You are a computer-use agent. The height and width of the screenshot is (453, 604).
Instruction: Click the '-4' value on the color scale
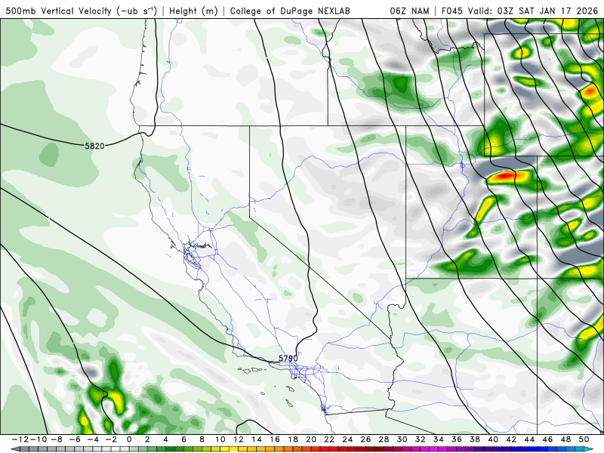coord(93,439)
